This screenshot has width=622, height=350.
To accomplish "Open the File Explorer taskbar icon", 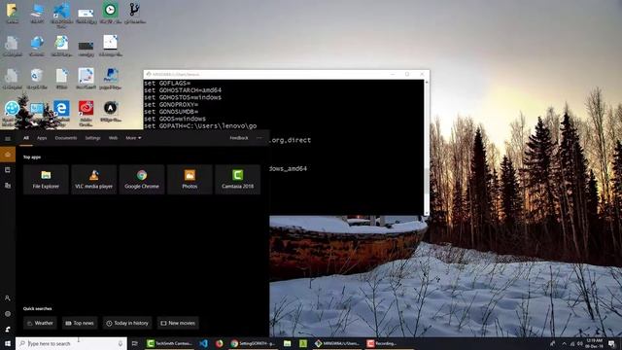I will [288, 343].
